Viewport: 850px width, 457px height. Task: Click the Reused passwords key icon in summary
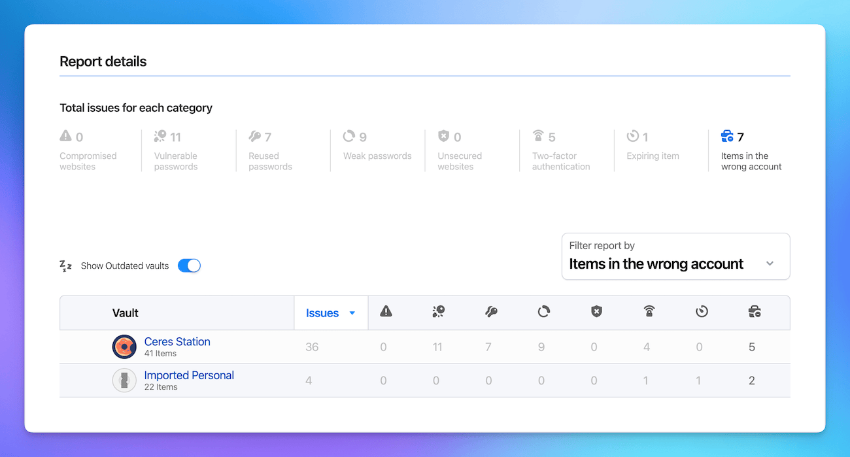(255, 136)
